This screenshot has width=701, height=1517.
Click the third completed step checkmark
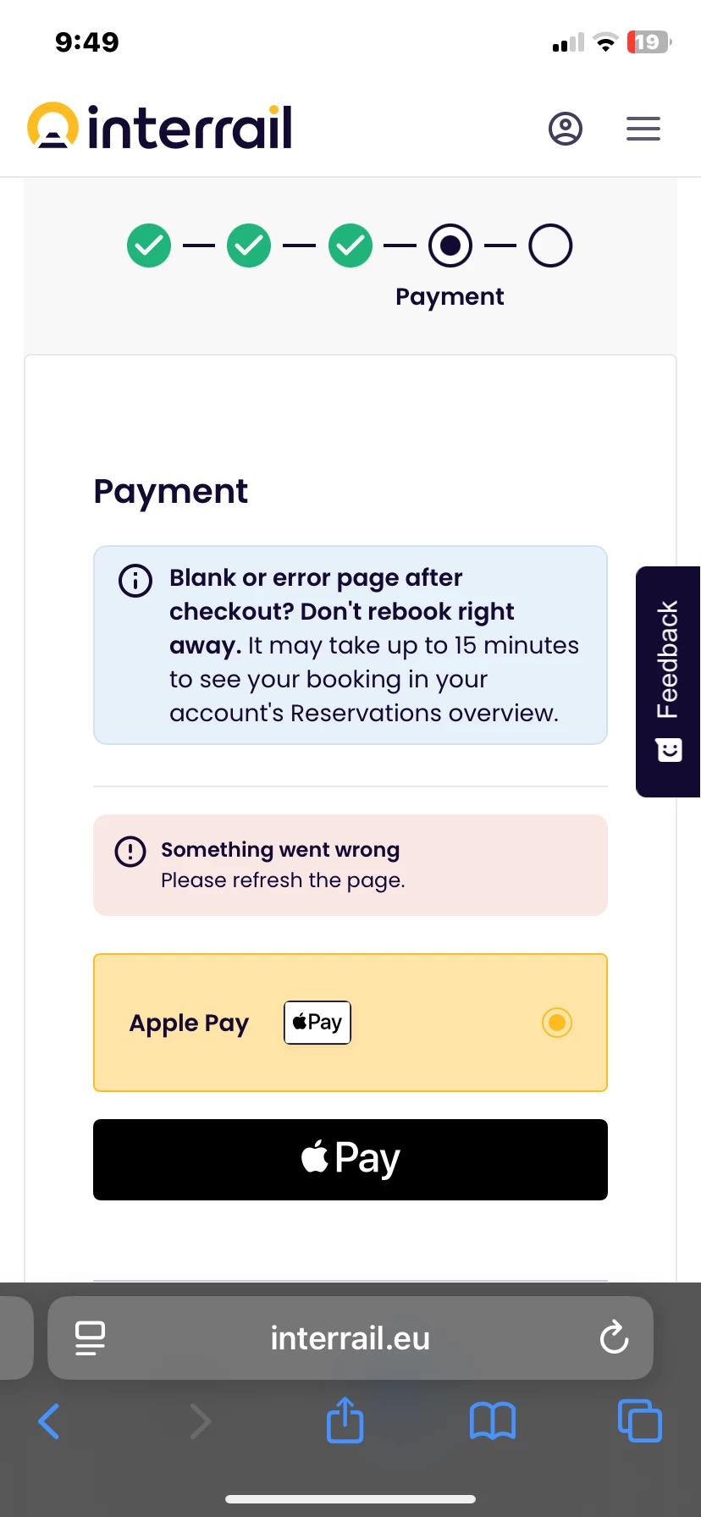point(350,245)
